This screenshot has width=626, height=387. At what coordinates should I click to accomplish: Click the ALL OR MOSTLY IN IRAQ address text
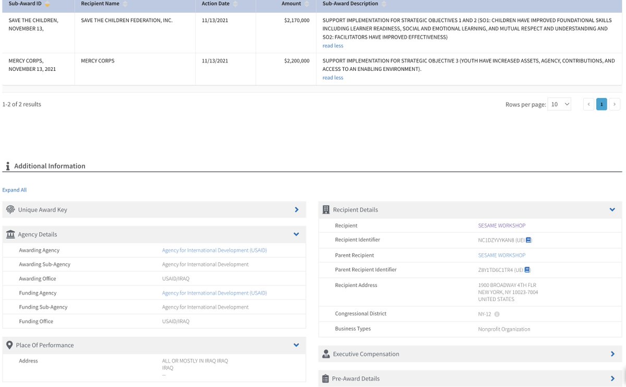tap(195, 361)
